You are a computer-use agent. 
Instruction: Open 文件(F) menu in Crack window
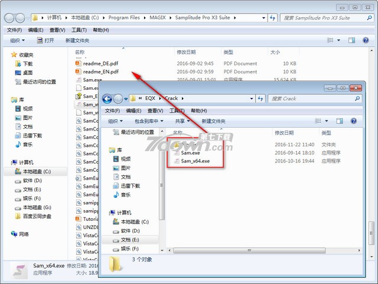point(112,110)
